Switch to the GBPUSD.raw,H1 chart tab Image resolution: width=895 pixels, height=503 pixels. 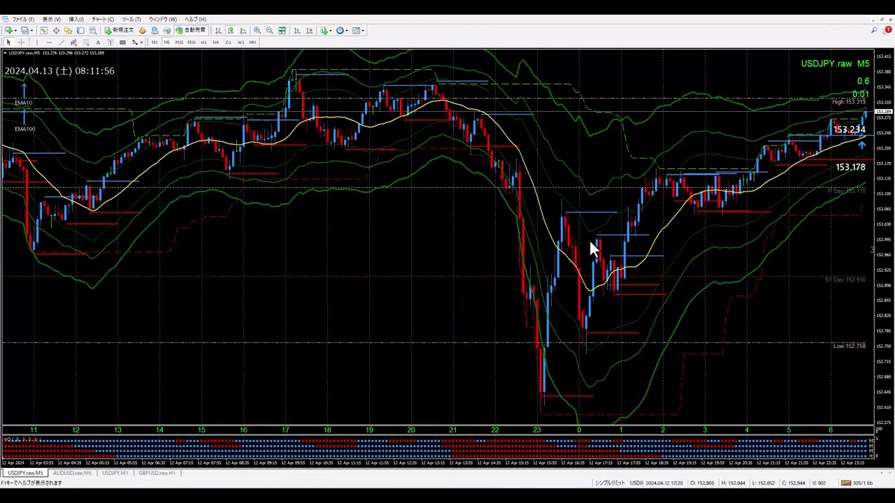coord(157,473)
